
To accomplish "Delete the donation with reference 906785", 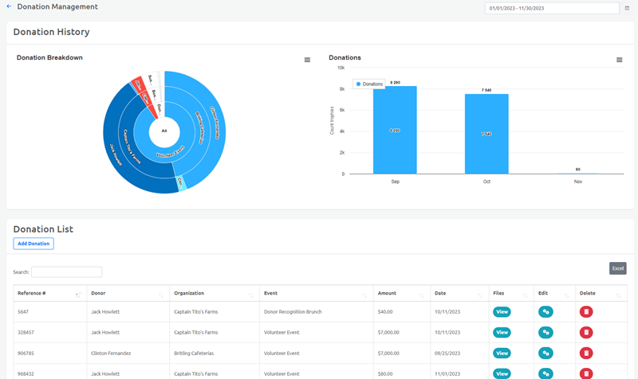I will point(586,353).
